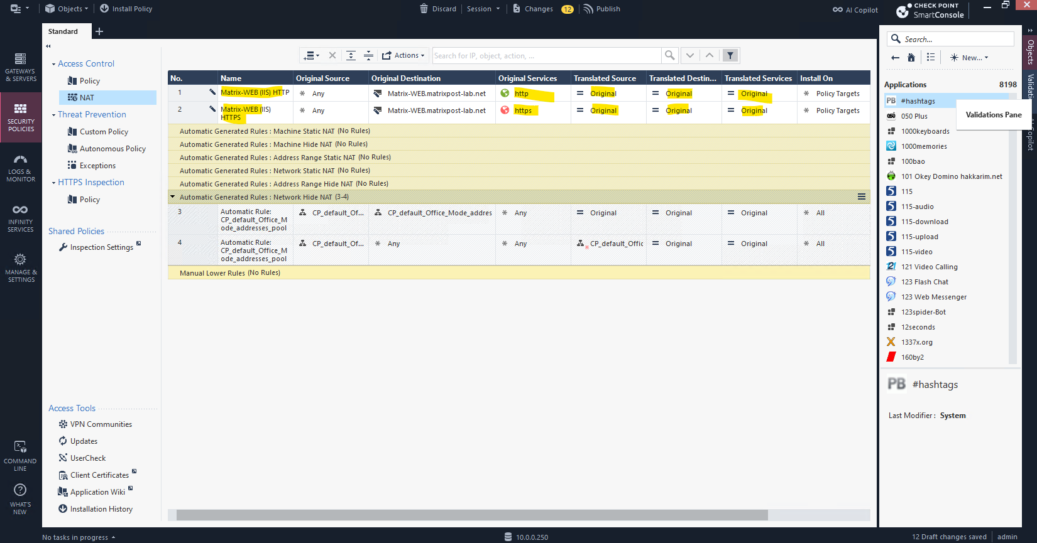Click the Publish button

[602, 9]
